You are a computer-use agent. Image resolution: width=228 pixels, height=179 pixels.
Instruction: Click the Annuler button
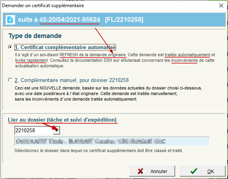point(152,171)
